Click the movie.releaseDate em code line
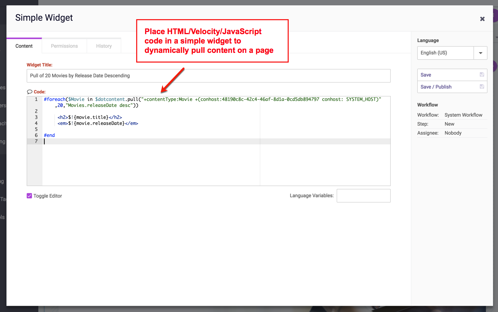The image size is (498, 312). coord(97,123)
